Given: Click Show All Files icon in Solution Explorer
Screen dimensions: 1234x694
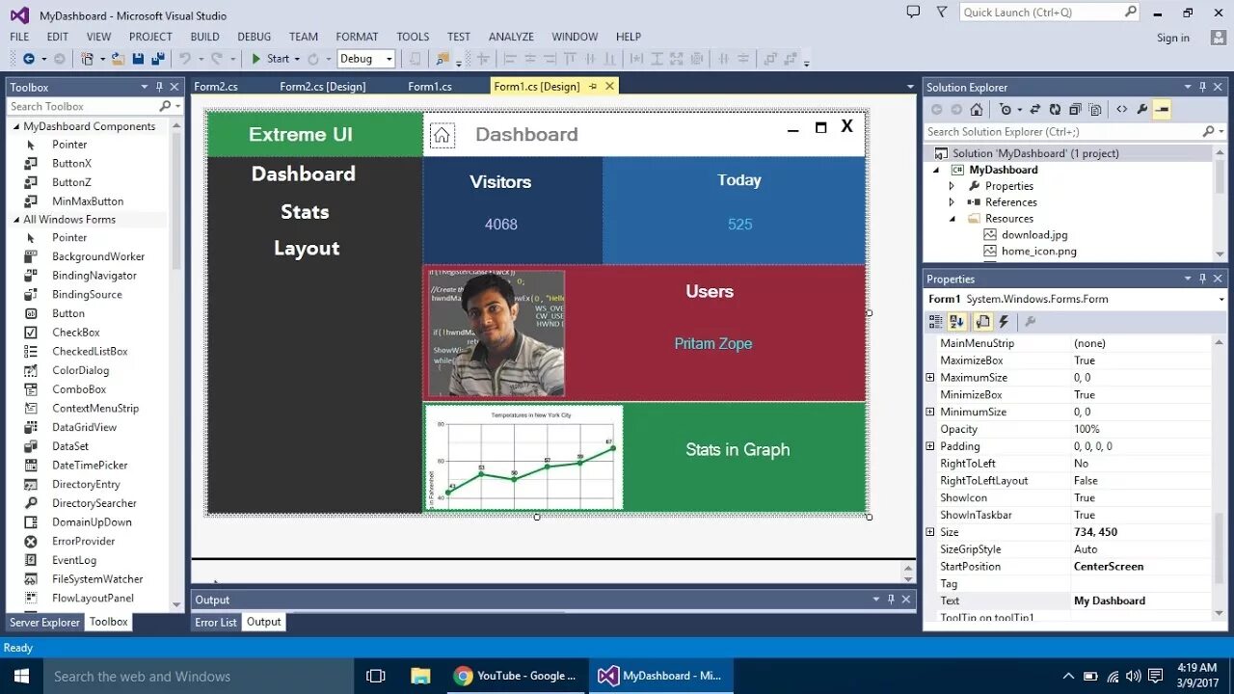Looking at the screenshot, I should point(1095,110).
